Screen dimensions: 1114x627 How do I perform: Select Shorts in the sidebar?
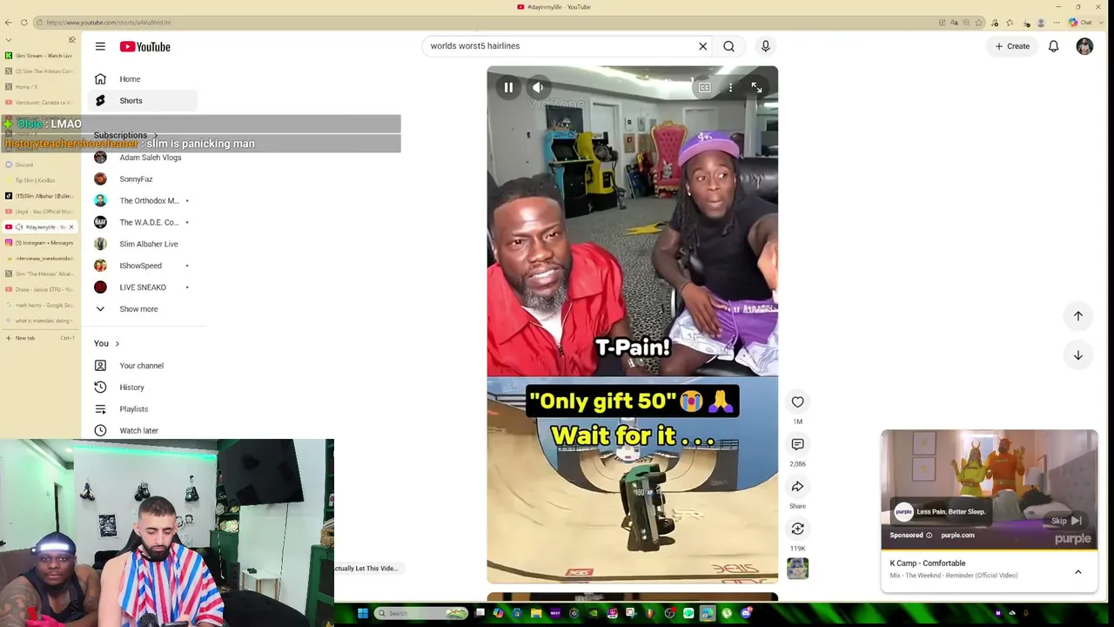(x=144, y=101)
